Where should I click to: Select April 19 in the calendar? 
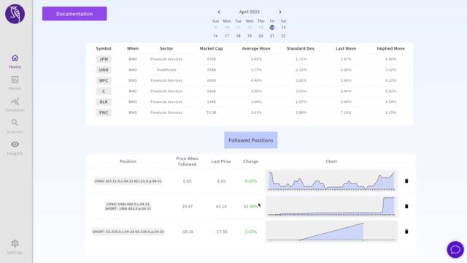(250, 36)
